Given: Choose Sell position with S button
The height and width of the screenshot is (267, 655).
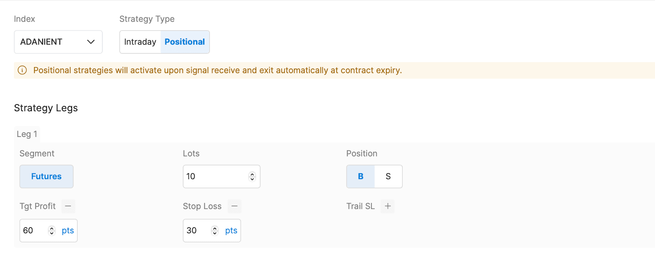Looking at the screenshot, I should point(388,177).
